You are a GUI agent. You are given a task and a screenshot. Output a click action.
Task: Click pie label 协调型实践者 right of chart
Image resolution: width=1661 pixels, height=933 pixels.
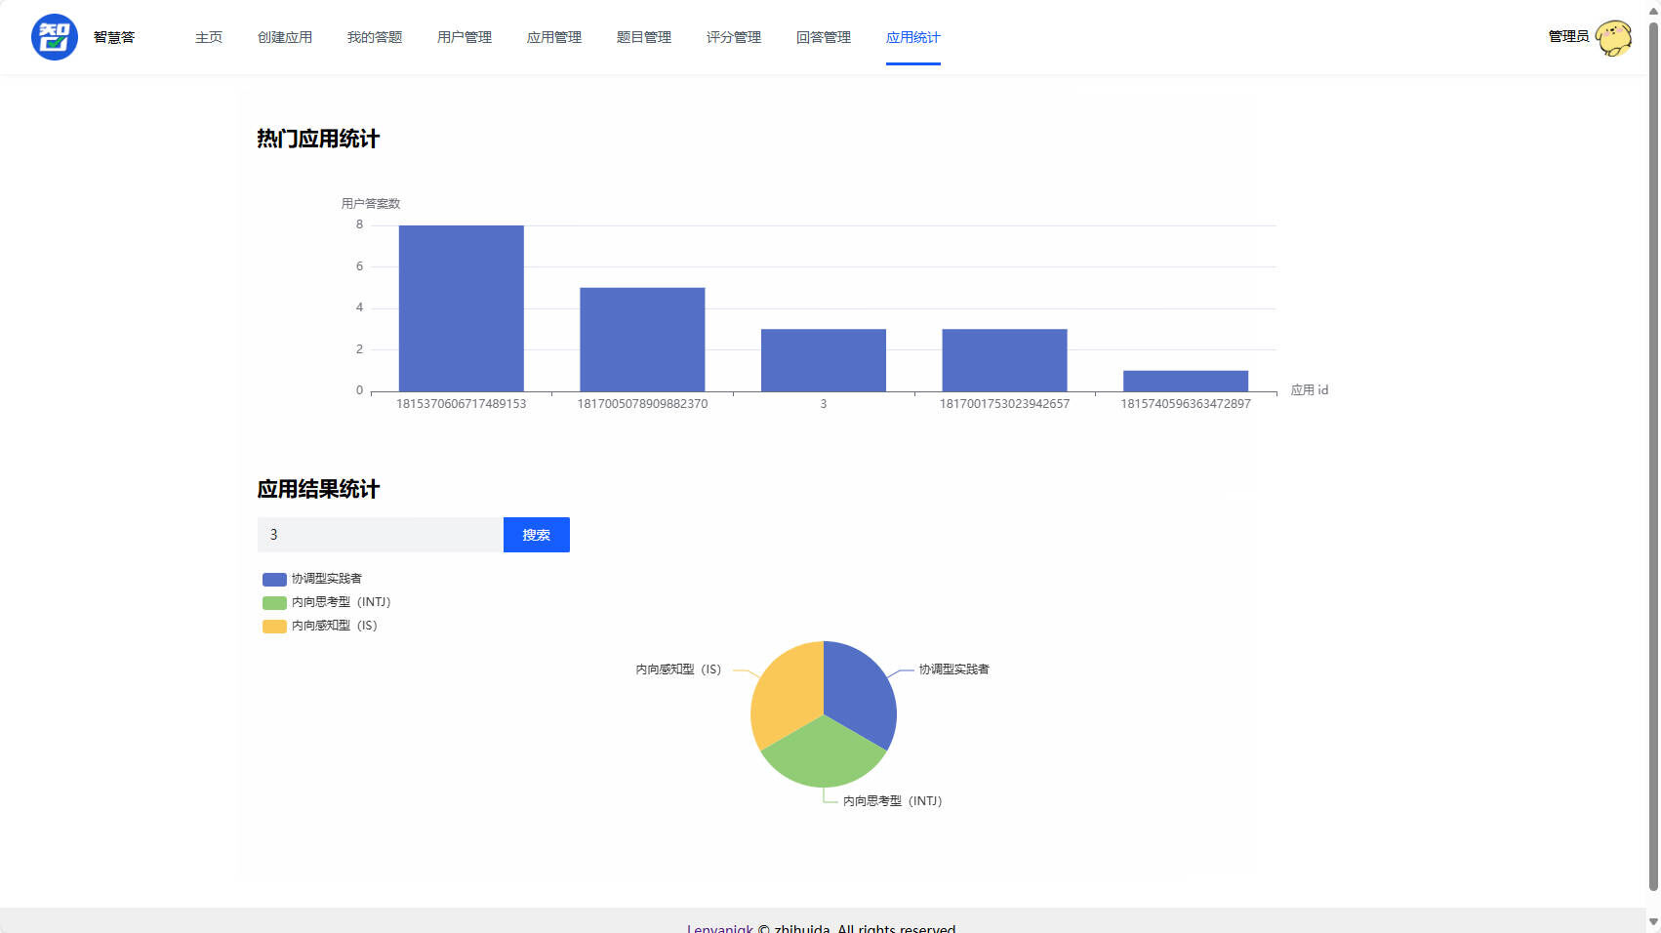[954, 669]
